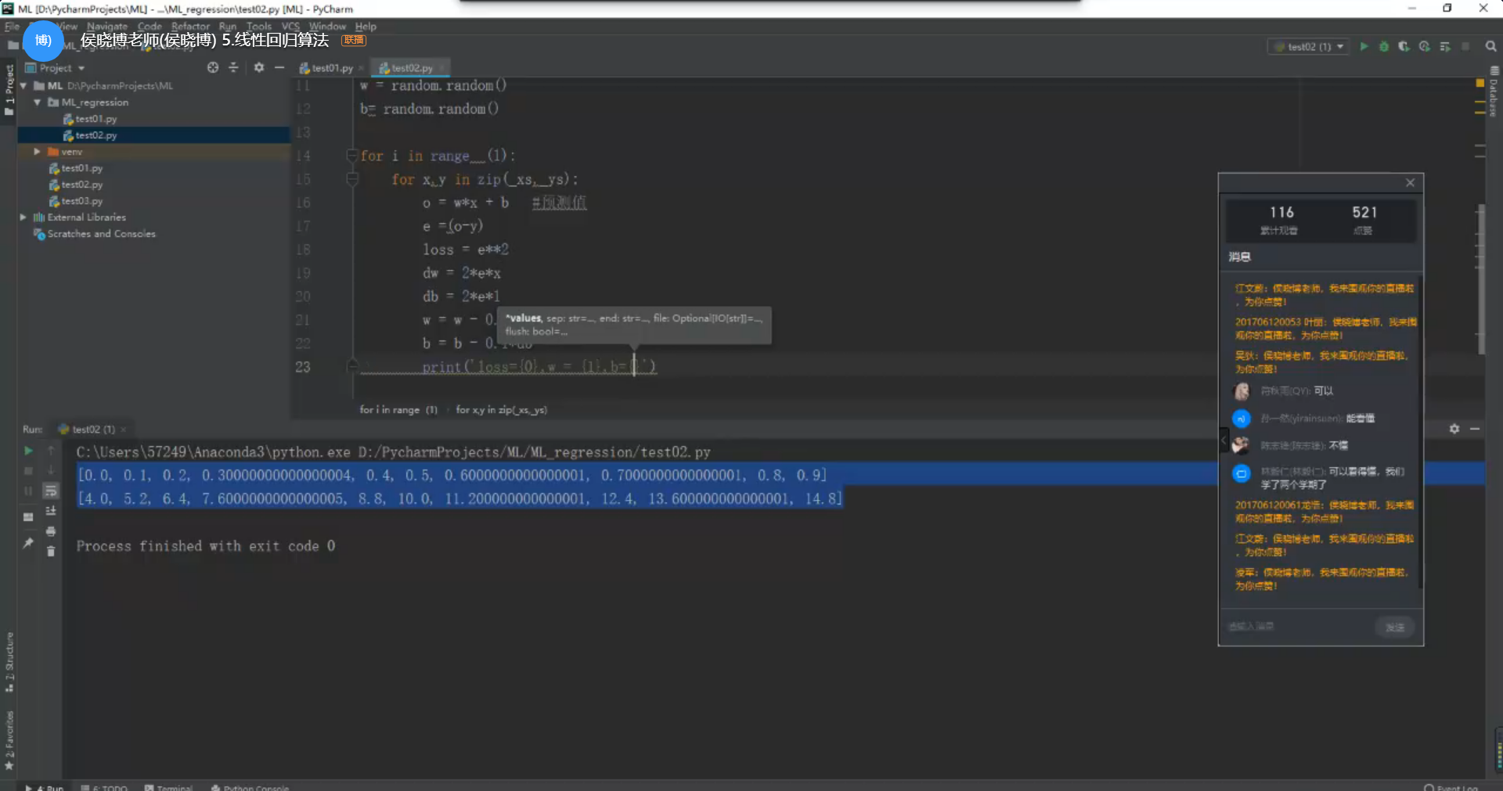Click the 'for i in range (1)' breadcrumb
The image size is (1503, 791).
[398, 410]
